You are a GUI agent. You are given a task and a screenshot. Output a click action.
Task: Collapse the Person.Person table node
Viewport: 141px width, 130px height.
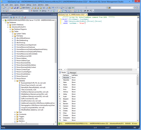[x=13, y=78]
